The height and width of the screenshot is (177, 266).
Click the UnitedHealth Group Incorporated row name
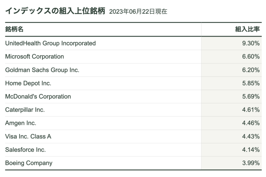pyautogui.click(x=51, y=43)
